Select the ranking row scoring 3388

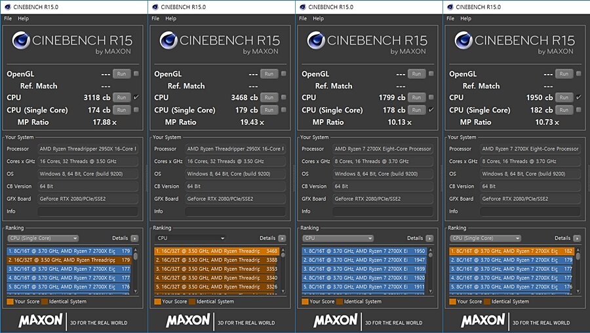click(x=216, y=260)
